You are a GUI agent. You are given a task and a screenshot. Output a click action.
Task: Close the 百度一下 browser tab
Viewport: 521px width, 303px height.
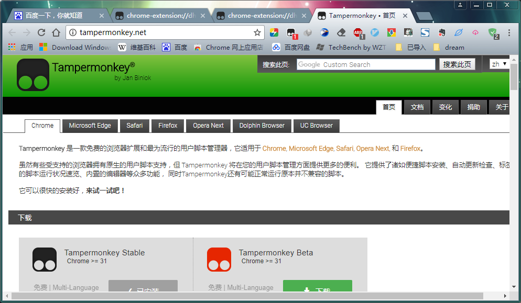[102, 16]
